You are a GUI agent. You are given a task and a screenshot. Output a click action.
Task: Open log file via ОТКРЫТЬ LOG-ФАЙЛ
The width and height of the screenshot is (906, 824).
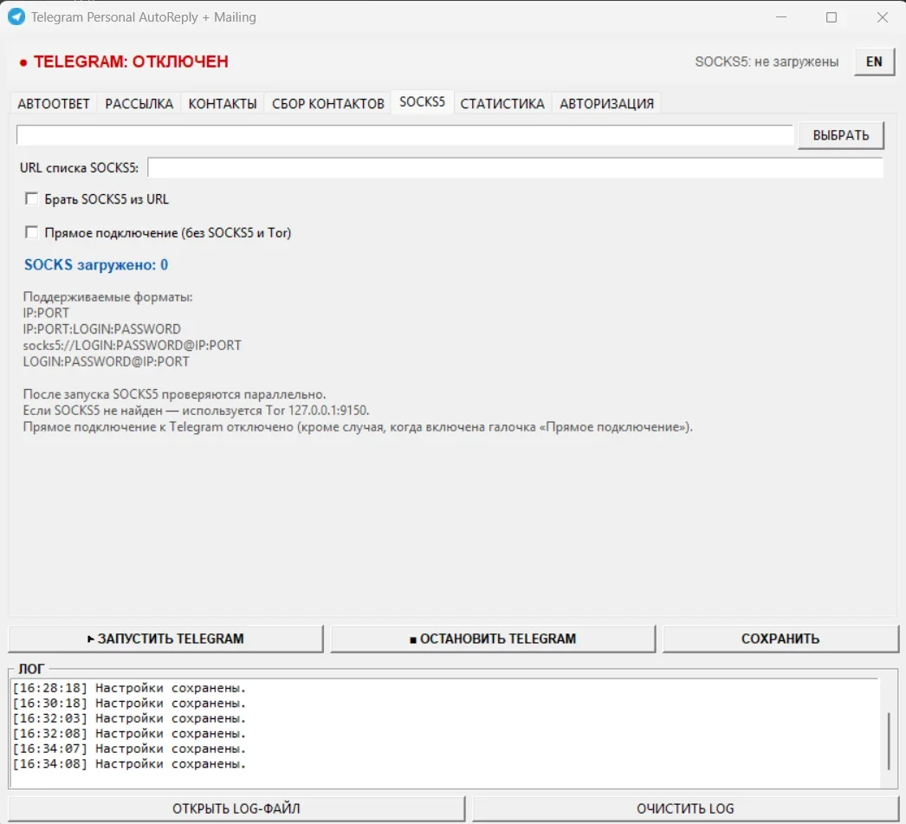[236, 808]
